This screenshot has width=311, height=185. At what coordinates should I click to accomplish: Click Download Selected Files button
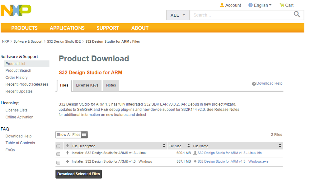[78, 174]
